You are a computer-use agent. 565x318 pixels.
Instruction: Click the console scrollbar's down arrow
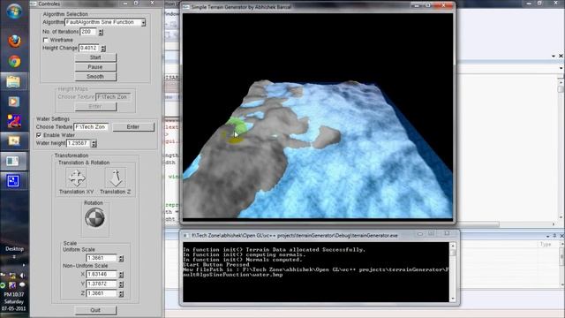coord(453,299)
